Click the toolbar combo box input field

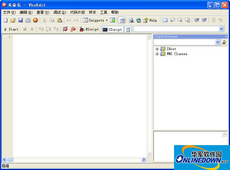[x=176, y=29]
